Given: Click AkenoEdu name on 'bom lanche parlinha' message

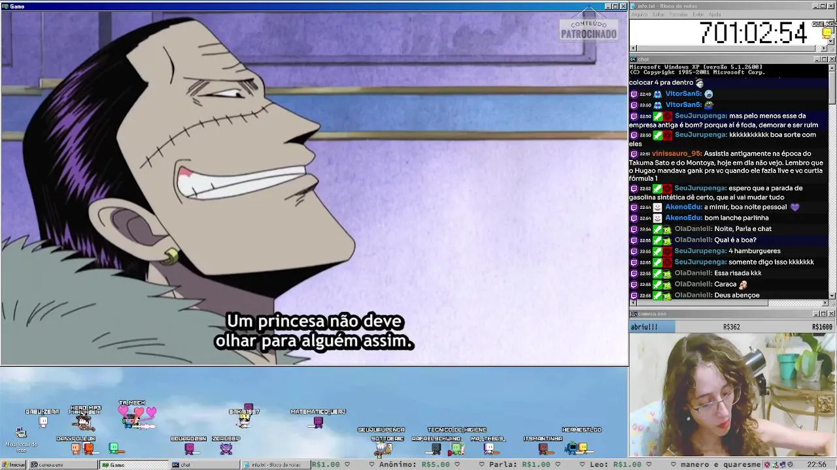Looking at the screenshot, I should [x=683, y=217].
